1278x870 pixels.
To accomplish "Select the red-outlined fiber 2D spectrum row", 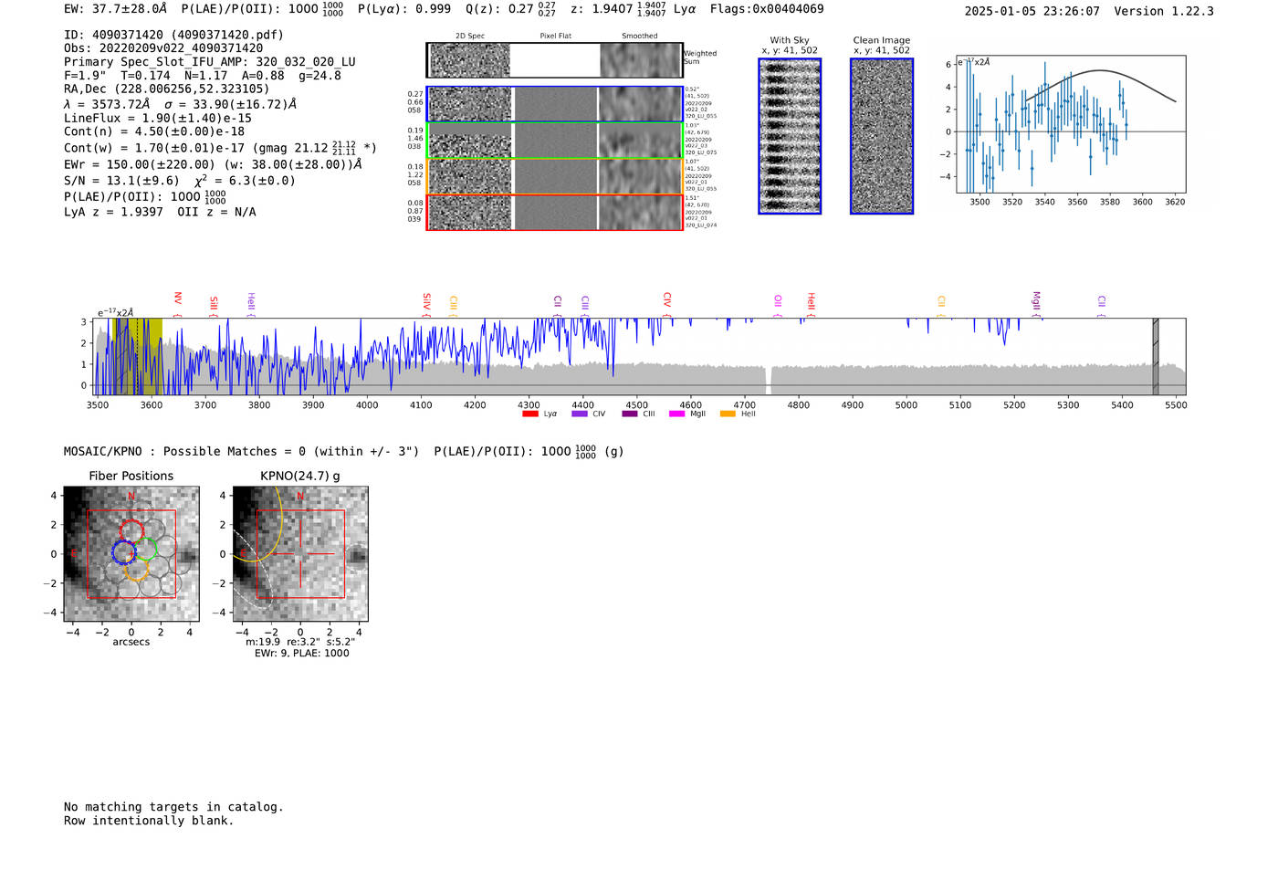I will coord(554,212).
